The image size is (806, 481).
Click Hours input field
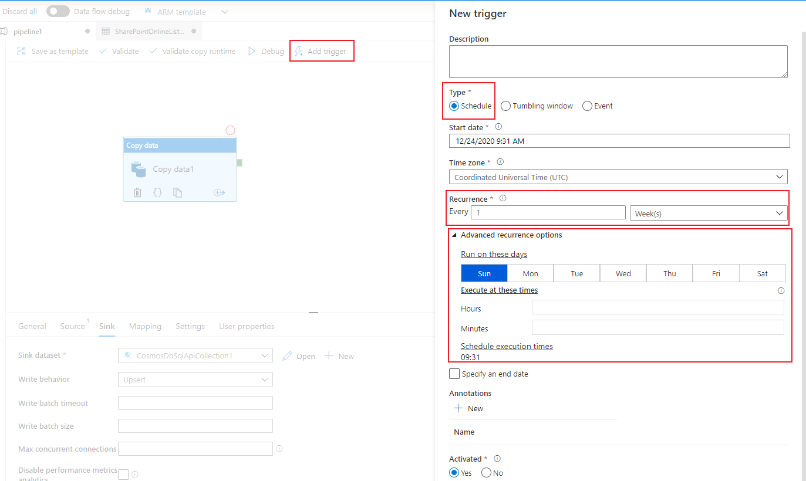pos(658,307)
